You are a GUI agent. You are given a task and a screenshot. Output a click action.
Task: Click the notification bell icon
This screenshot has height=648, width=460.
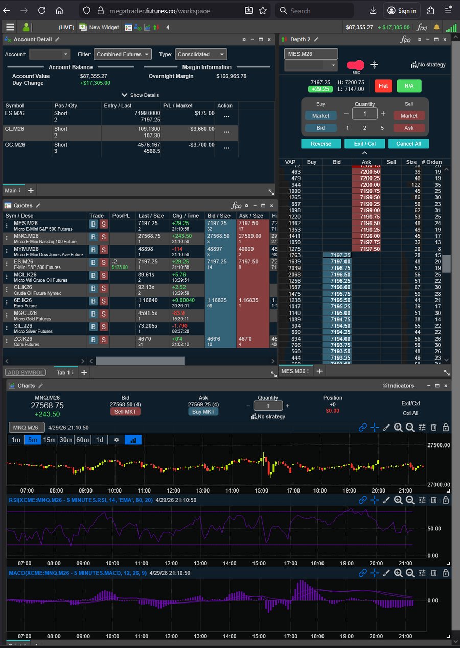(x=436, y=27)
